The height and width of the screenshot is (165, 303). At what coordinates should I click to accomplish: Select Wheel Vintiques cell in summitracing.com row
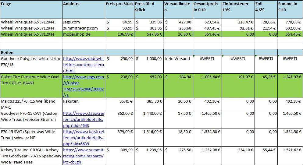click(x=31, y=28)
